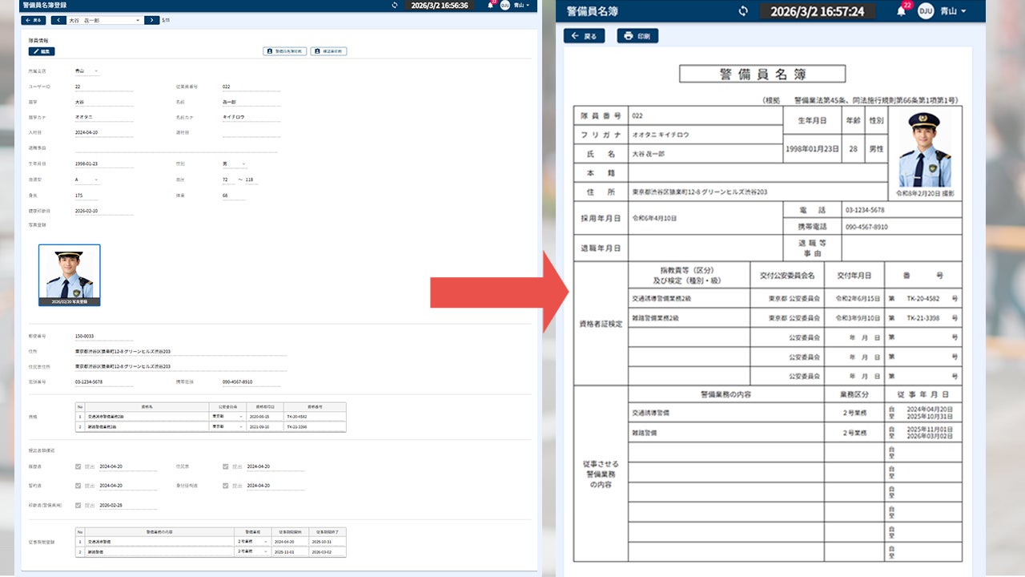Viewport: 1025px width, 577px height.
Task: Click 警備員名簿 title box on roster sheet
Action: (762, 74)
